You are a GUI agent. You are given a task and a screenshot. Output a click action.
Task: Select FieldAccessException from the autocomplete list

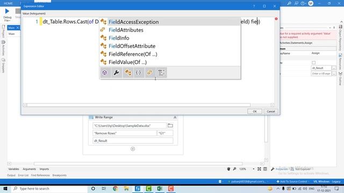pos(170,22)
